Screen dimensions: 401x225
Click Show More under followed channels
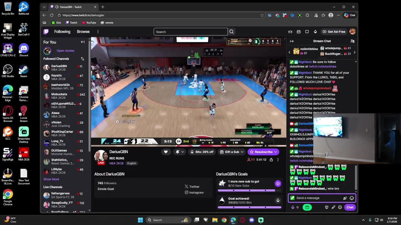click(51, 179)
